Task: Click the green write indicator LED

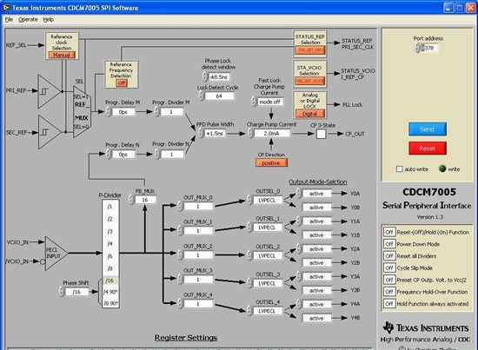Action: coord(442,168)
